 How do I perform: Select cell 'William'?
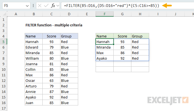pos(34,58)
